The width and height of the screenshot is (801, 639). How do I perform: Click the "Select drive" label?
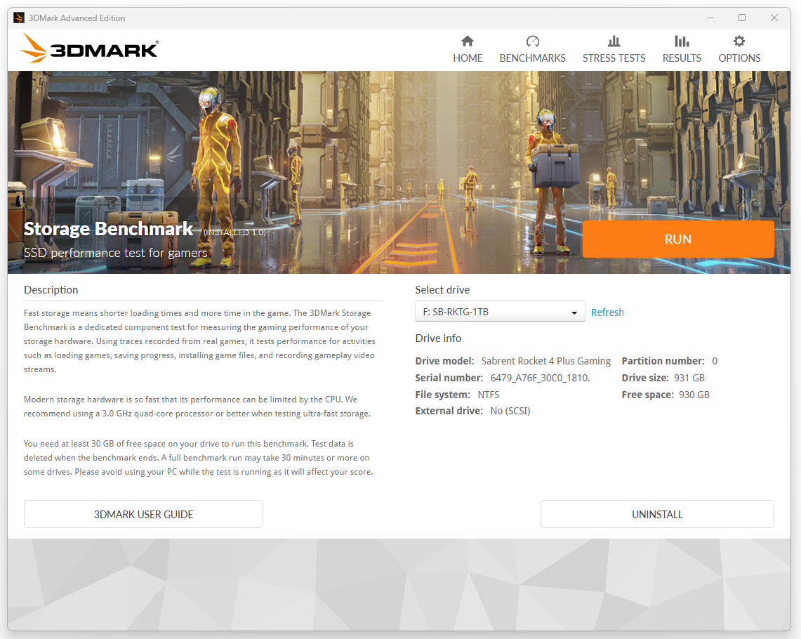442,290
